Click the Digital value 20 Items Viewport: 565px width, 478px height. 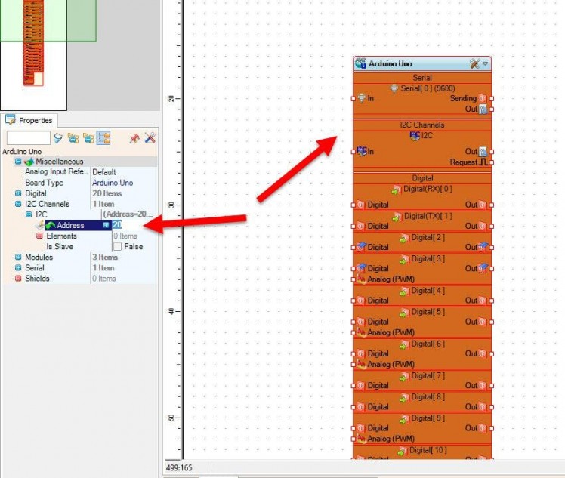point(107,193)
